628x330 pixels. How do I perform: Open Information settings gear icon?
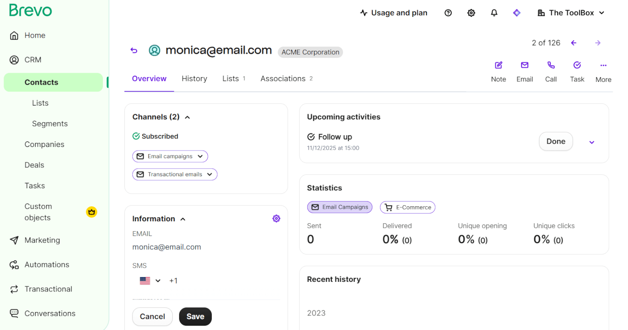pyautogui.click(x=276, y=218)
